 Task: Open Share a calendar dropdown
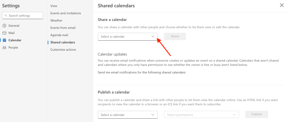tap(128, 37)
